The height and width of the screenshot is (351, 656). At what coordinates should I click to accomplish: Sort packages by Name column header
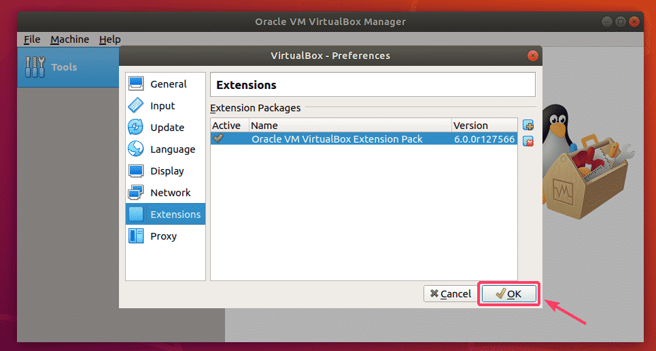point(350,126)
